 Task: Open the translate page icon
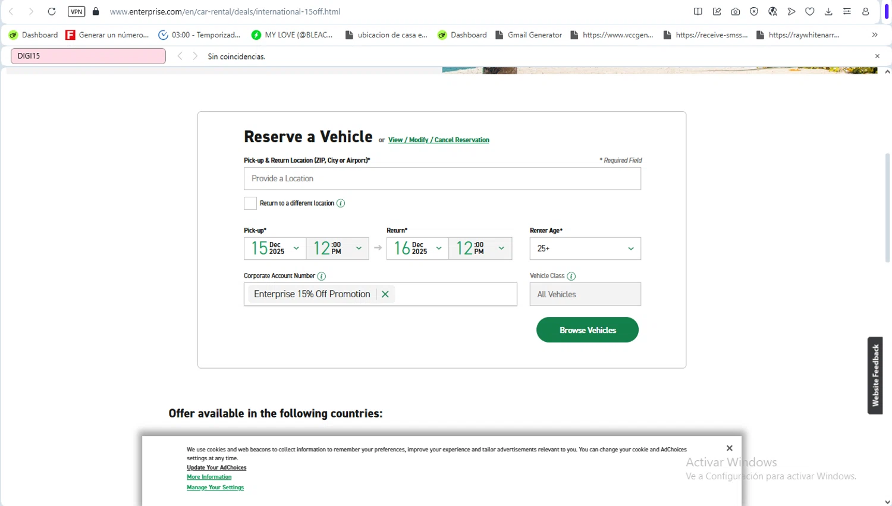772,11
